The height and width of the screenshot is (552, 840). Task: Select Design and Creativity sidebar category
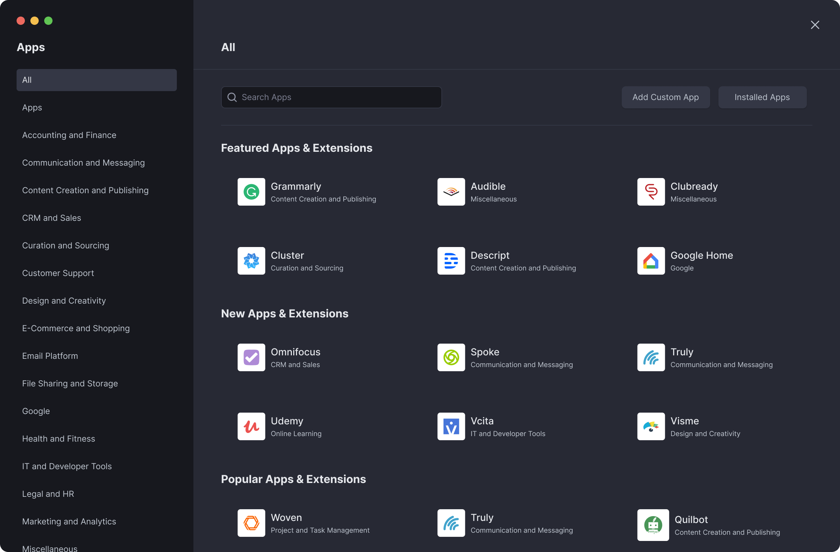[x=97, y=301]
